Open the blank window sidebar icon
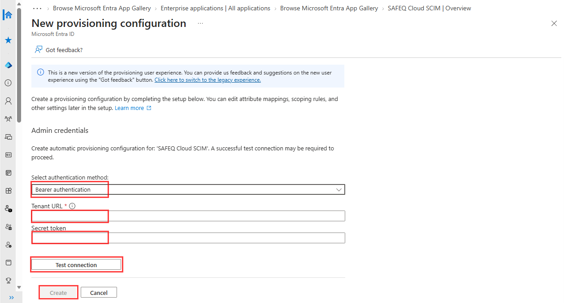 click(8, 263)
